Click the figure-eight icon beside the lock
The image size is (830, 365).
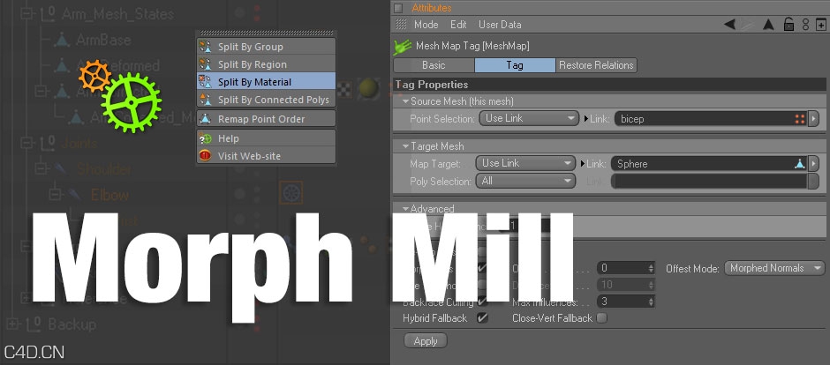[805, 25]
